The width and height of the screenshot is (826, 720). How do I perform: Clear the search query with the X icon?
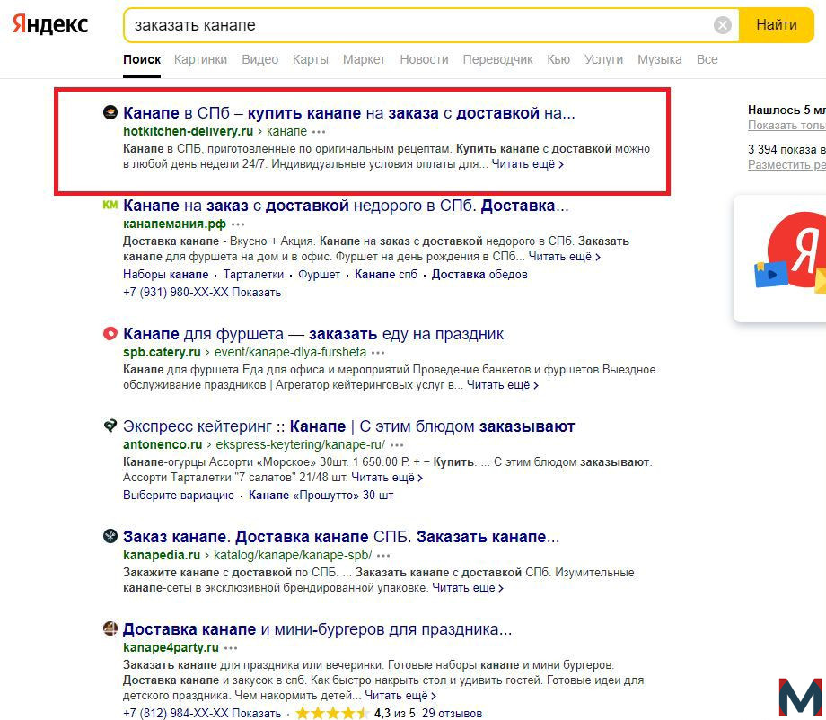coord(722,25)
